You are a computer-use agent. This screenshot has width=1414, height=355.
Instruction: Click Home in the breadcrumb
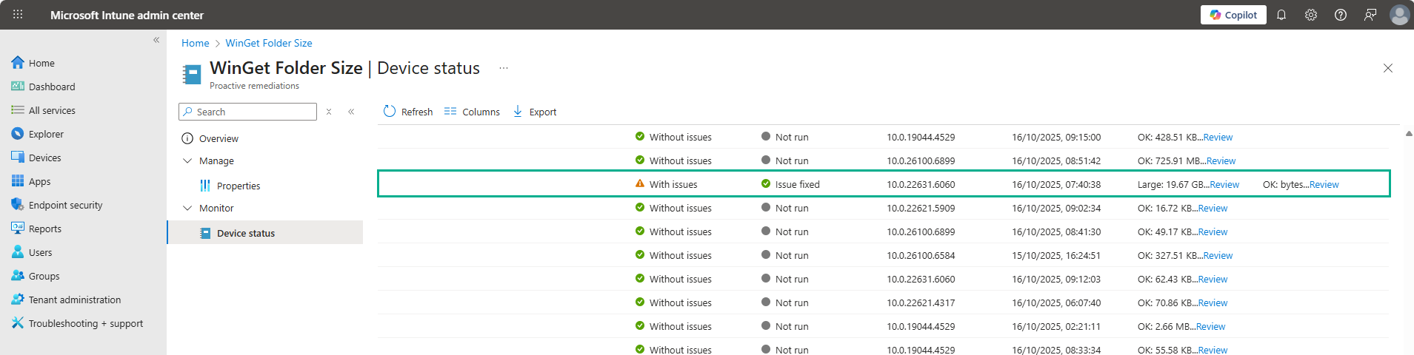pyautogui.click(x=195, y=43)
